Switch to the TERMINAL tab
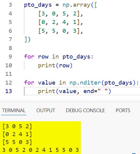 (x=14, y=110)
